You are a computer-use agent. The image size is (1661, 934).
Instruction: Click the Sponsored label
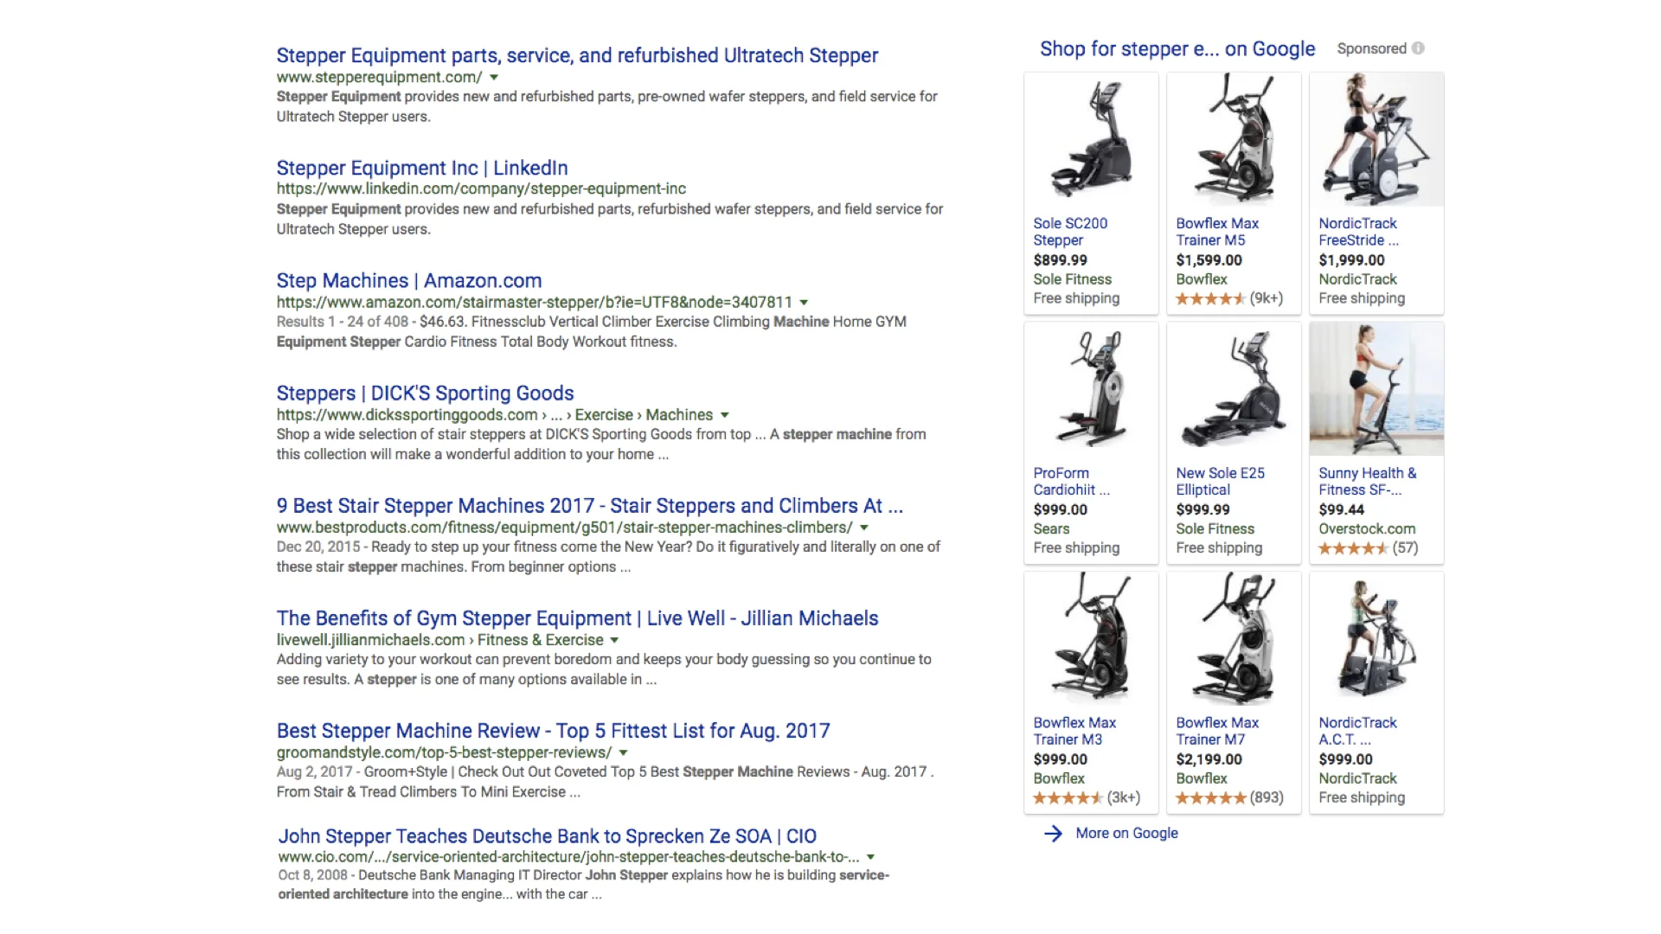pos(1372,48)
